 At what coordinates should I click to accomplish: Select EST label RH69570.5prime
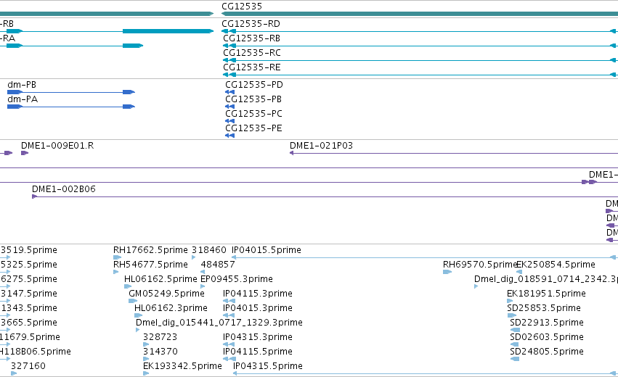tap(480, 265)
